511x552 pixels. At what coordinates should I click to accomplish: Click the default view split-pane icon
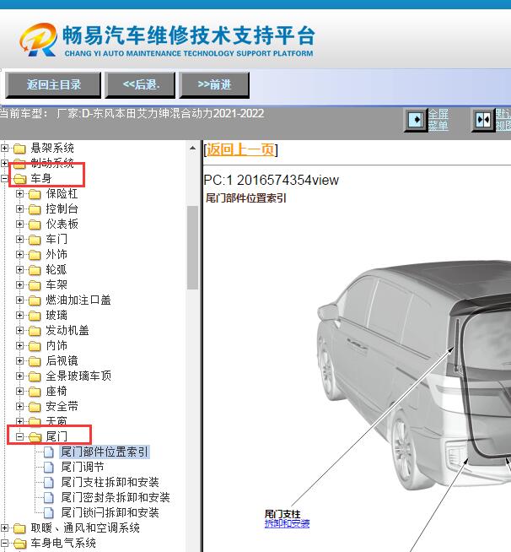(482, 120)
